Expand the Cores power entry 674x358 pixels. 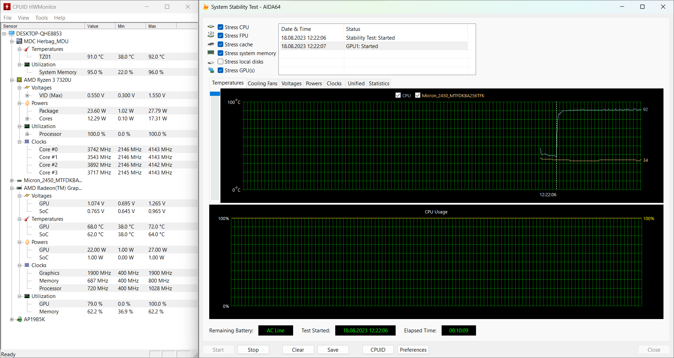(x=27, y=119)
